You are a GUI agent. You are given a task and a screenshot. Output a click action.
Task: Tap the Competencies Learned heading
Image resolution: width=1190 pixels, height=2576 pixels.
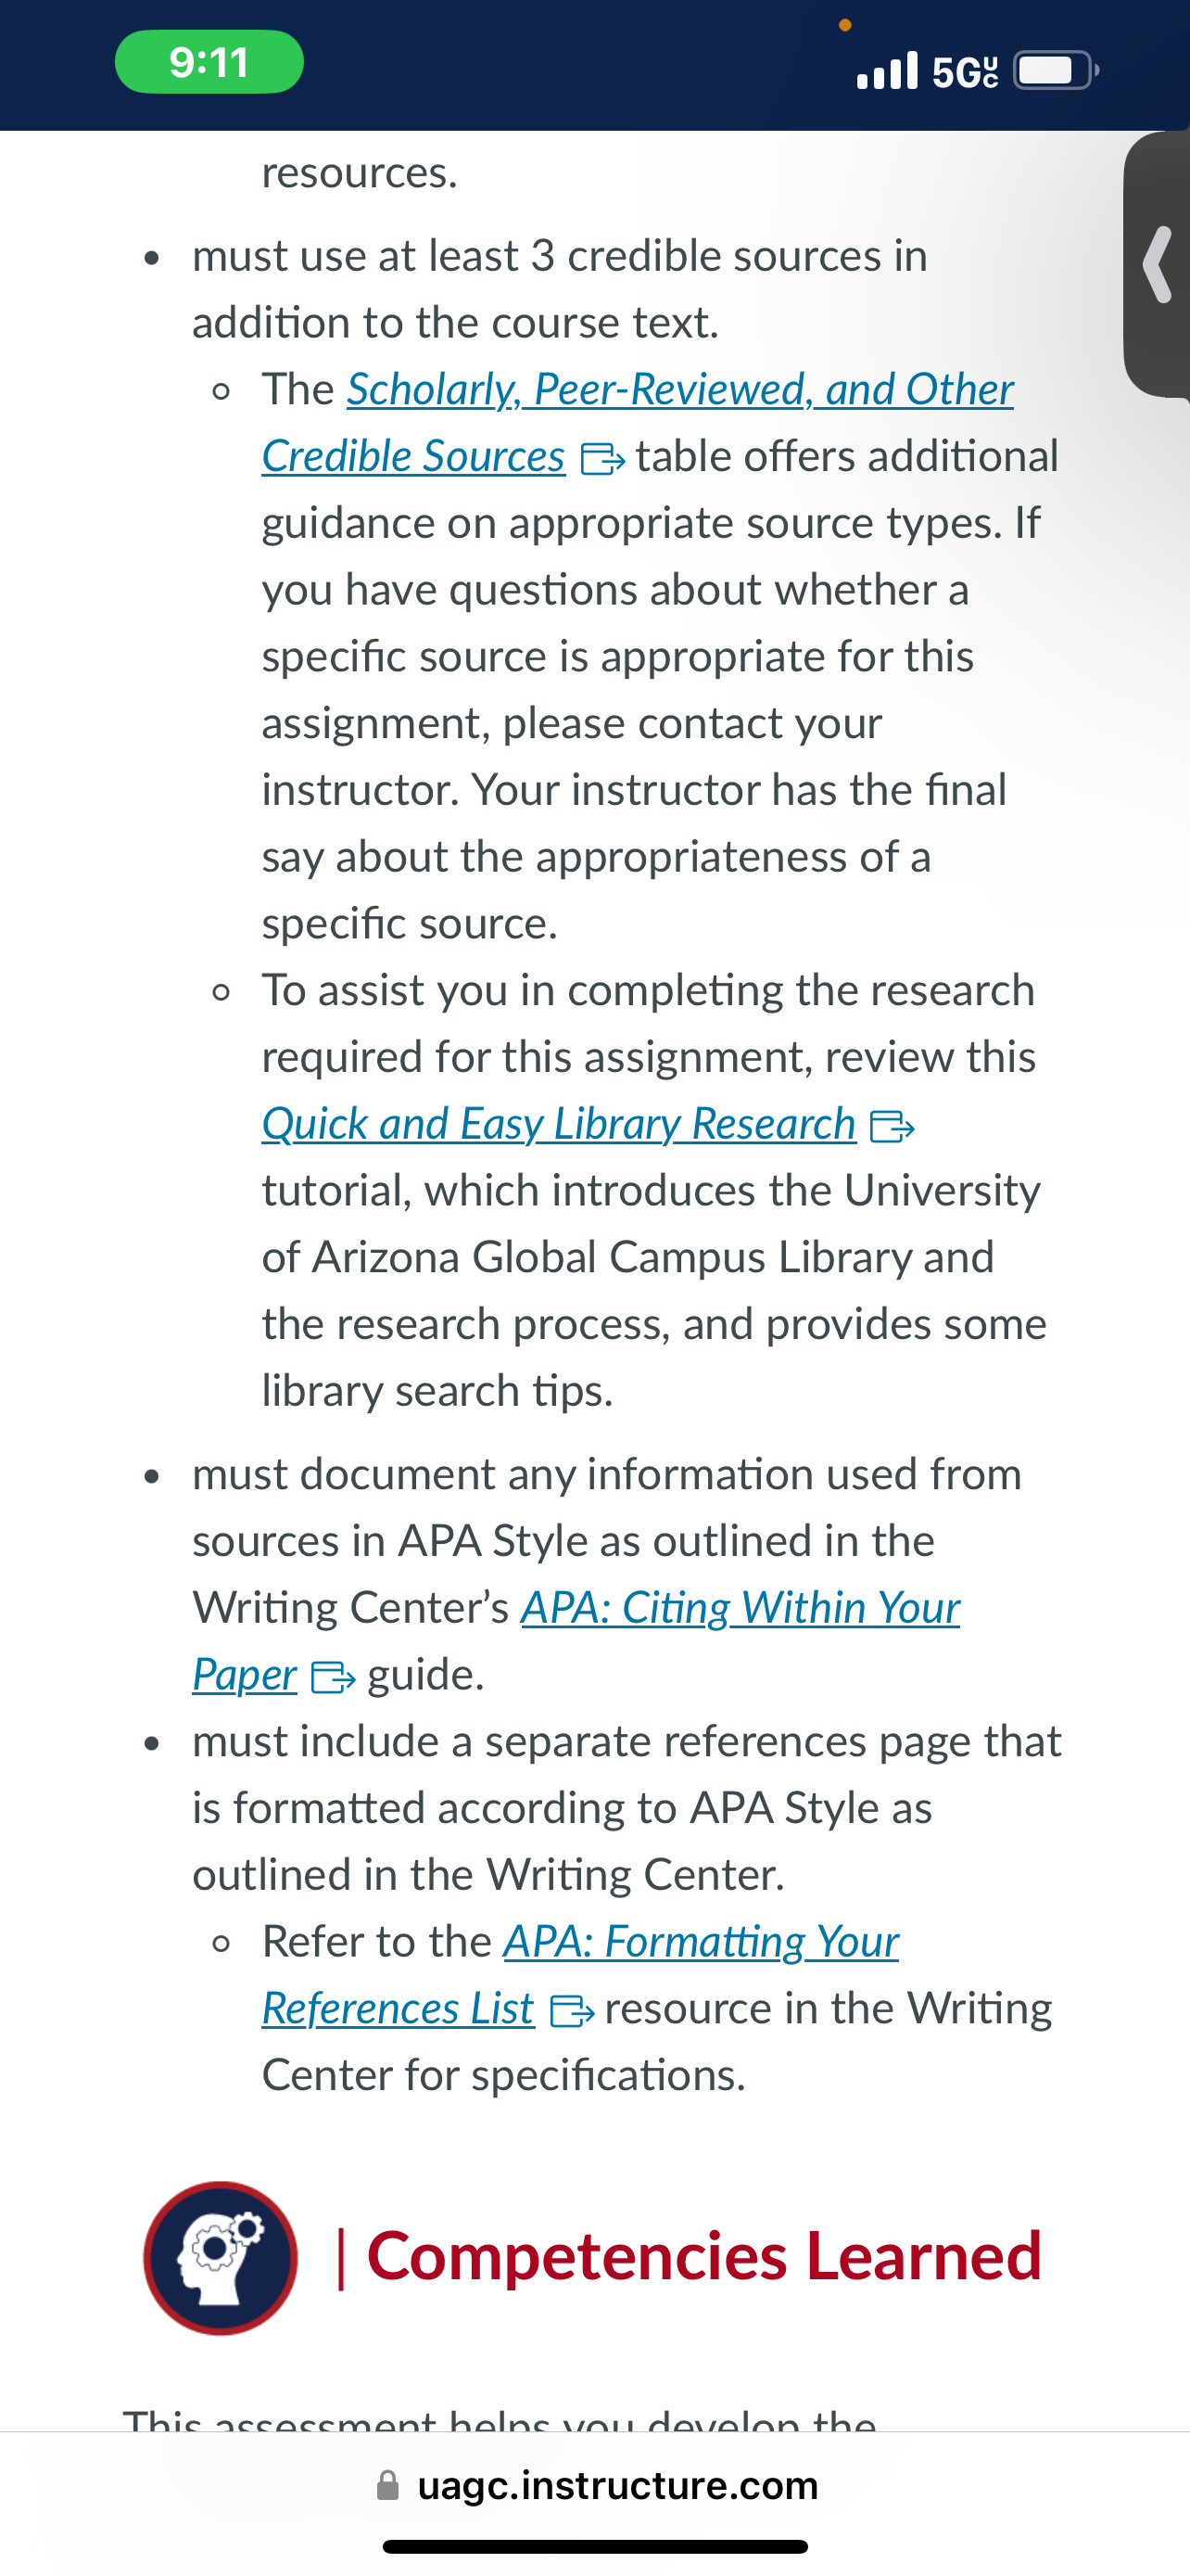point(704,2256)
